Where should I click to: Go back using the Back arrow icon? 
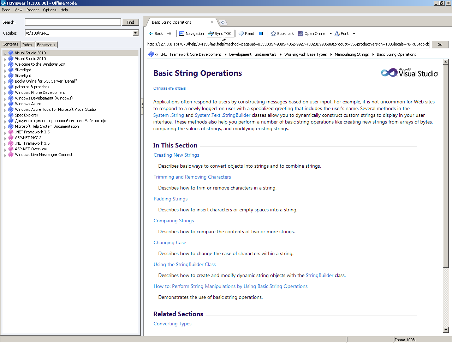(x=151, y=34)
